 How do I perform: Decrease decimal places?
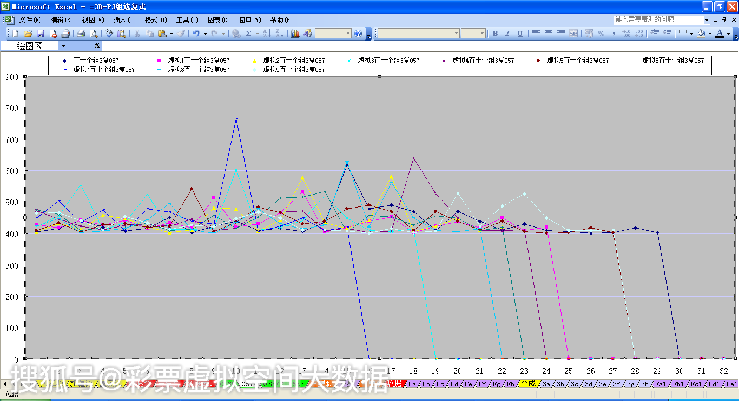click(638, 34)
